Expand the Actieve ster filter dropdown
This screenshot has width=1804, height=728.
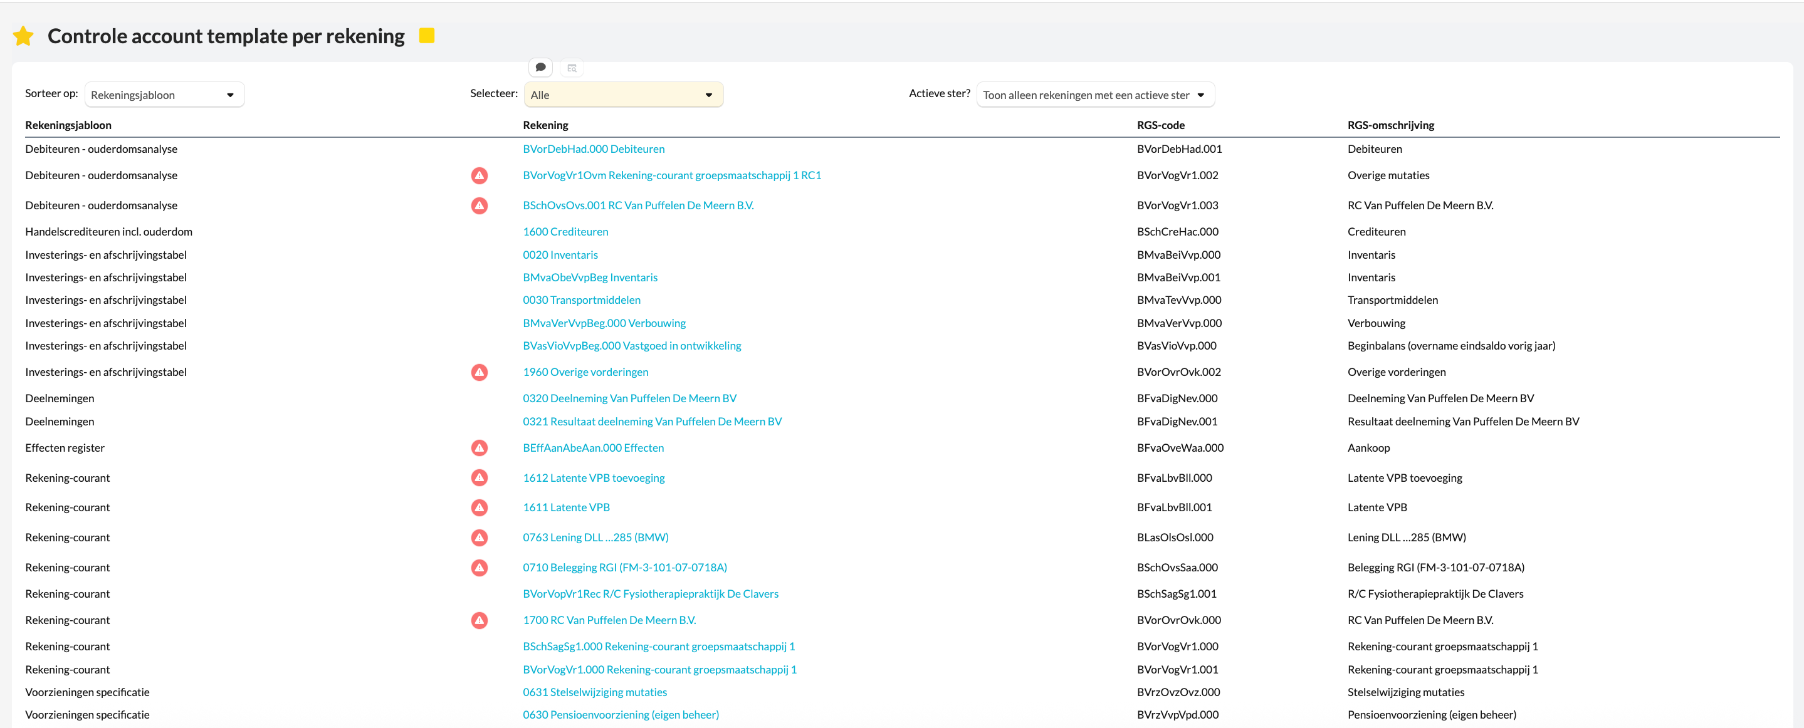tap(1094, 95)
